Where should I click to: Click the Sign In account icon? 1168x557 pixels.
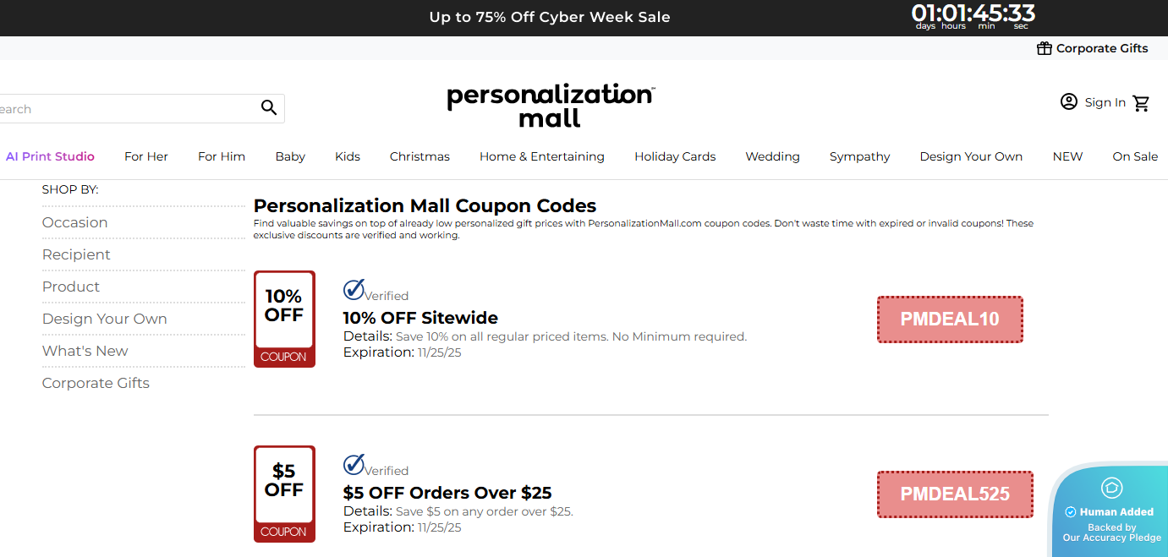pyautogui.click(x=1068, y=101)
